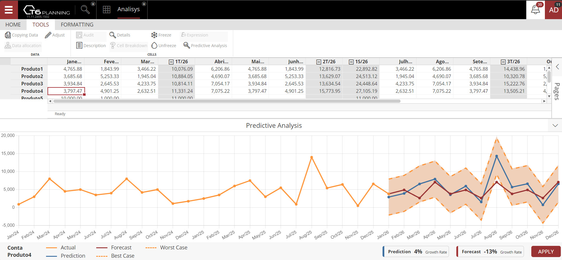The image size is (562, 260).
Task: Select cell 7,054.17 in Produto3 April
Action: [213, 84]
